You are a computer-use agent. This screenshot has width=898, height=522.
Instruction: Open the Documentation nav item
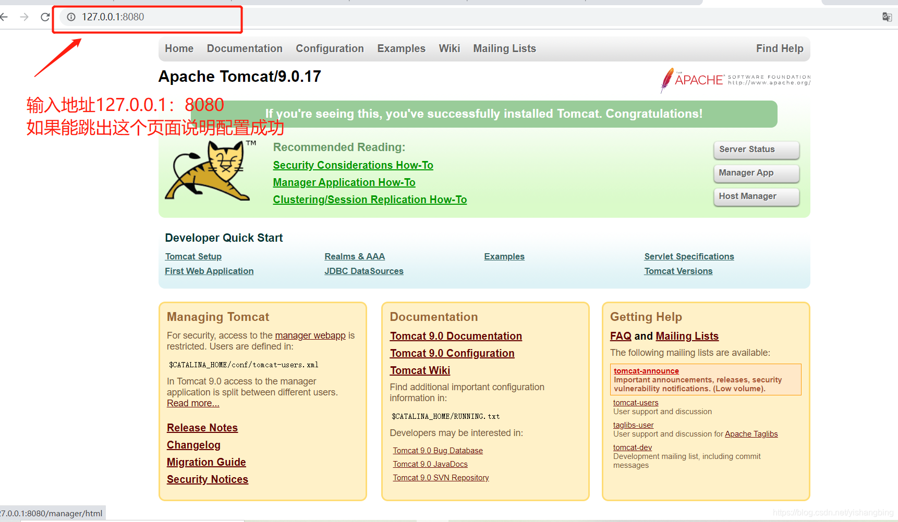click(245, 48)
